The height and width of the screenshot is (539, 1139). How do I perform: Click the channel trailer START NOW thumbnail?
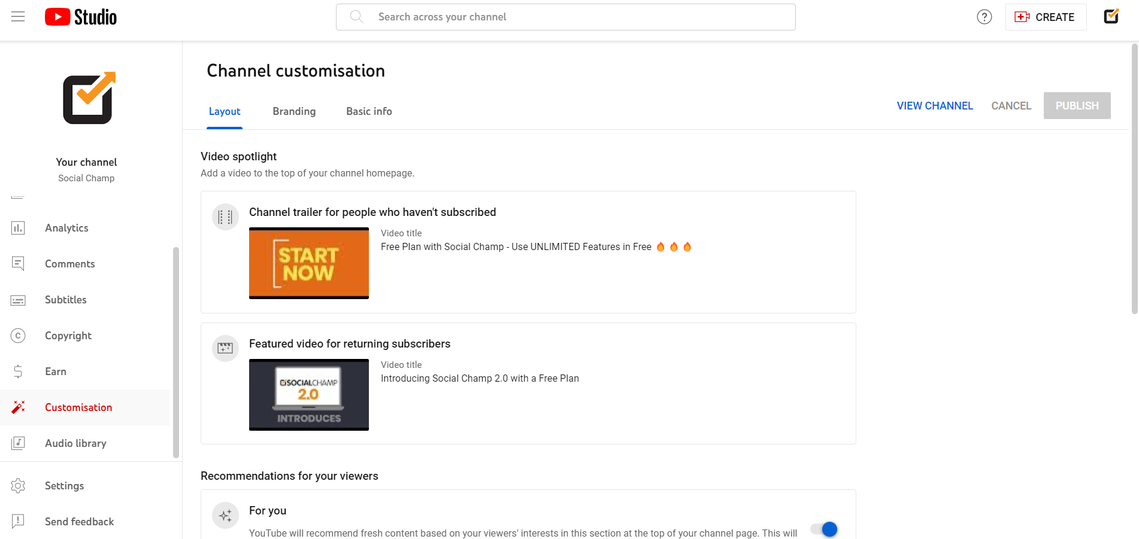(308, 263)
